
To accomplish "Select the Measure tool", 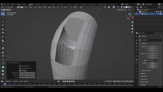I will tap(3, 41).
